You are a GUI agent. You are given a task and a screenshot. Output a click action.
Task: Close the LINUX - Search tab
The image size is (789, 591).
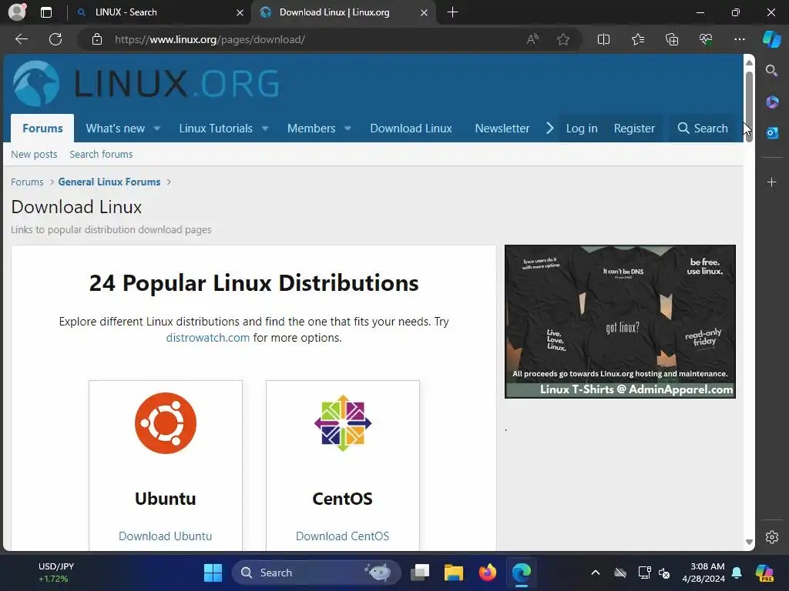240,12
